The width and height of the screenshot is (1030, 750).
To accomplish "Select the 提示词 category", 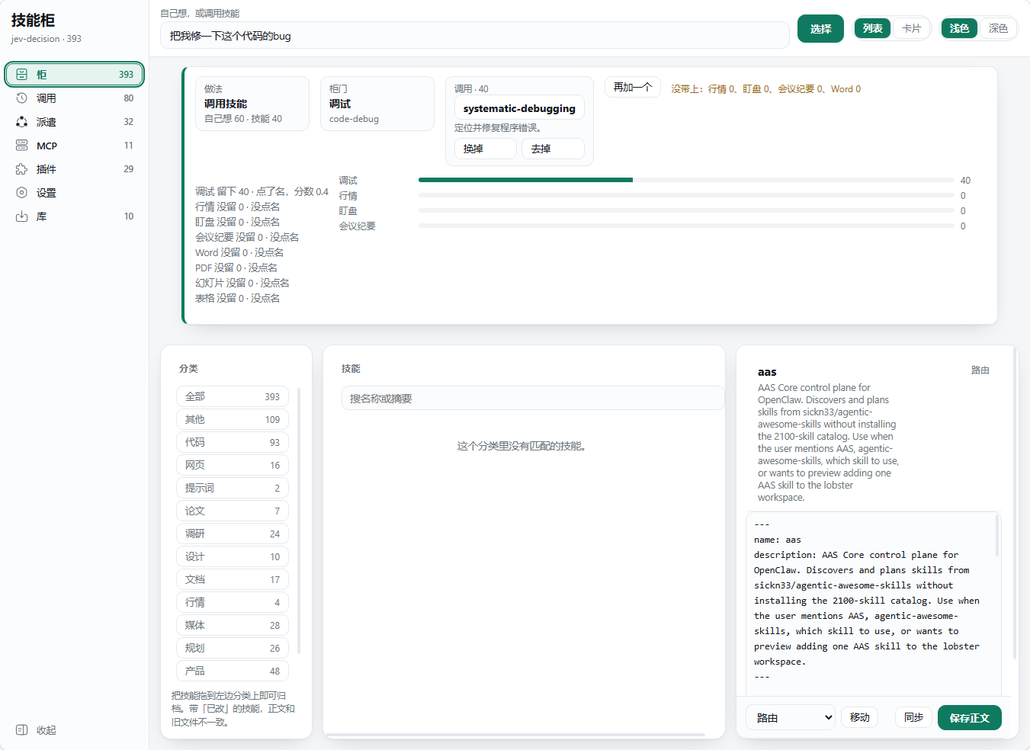I will (x=233, y=488).
